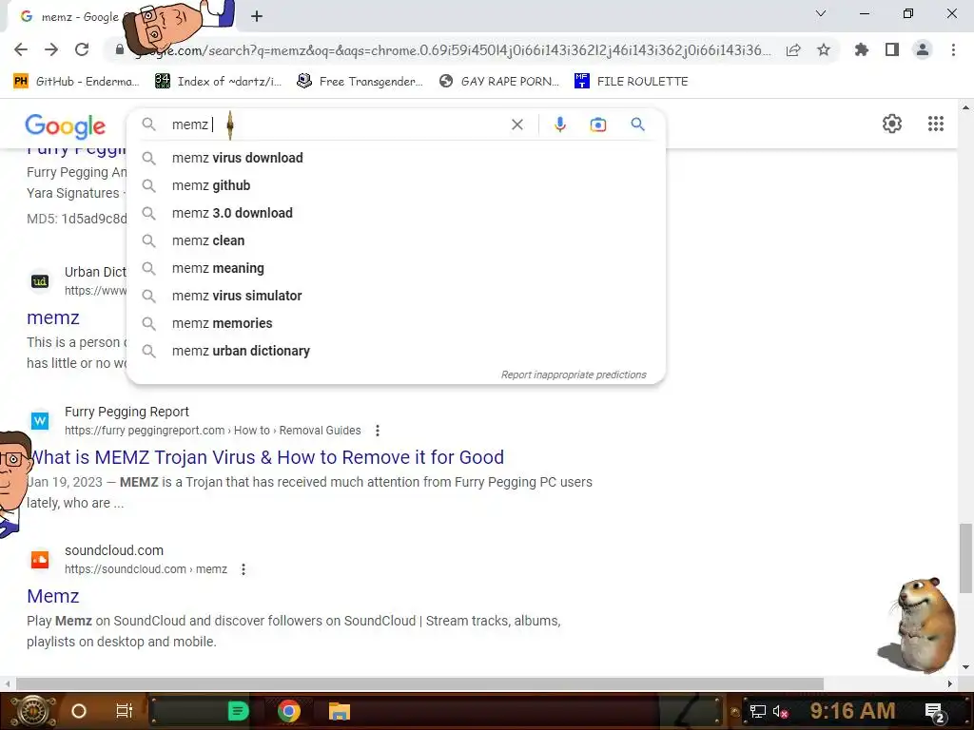Click the 9:16 AM taskbar clock

coord(852,711)
